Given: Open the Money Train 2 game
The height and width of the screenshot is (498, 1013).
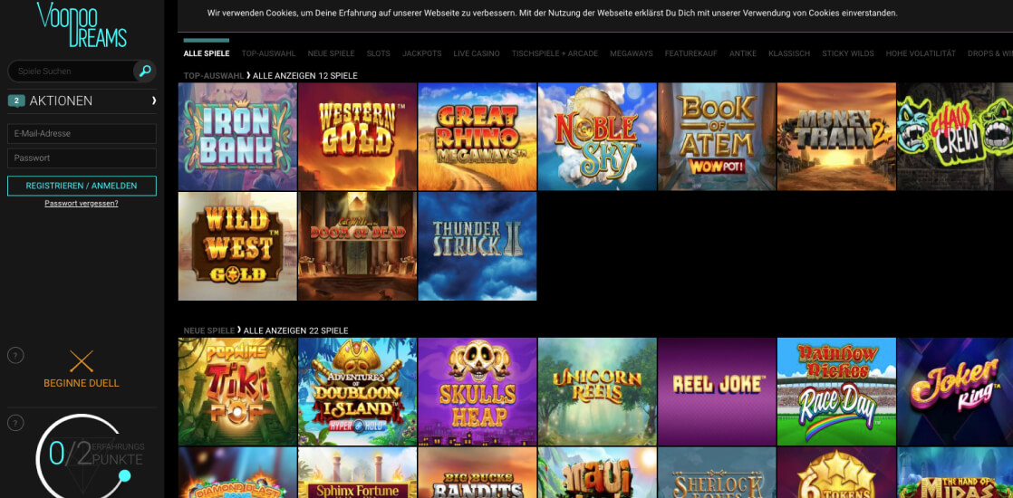Looking at the screenshot, I should pos(836,137).
